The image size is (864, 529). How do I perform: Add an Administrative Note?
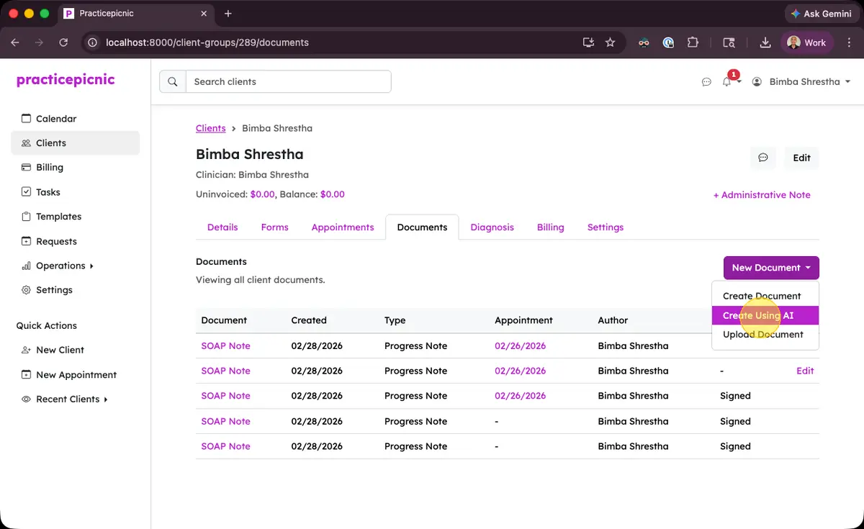click(x=762, y=194)
